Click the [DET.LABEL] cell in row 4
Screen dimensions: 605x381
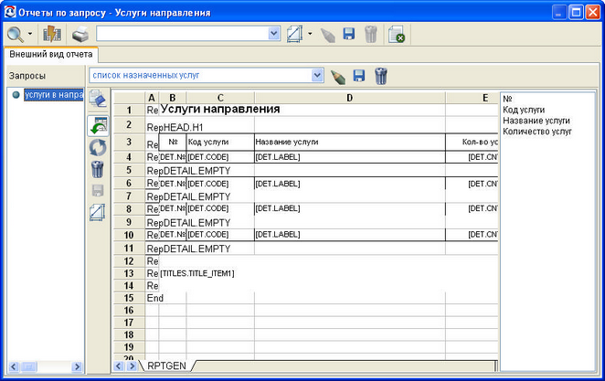[350, 157]
